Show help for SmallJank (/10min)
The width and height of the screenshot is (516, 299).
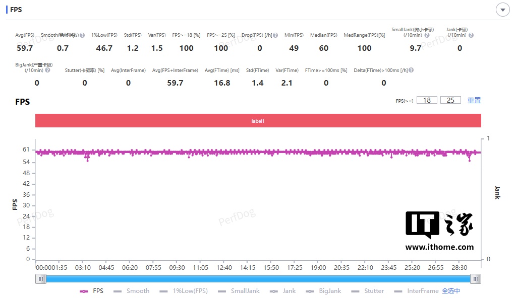click(427, 35)
